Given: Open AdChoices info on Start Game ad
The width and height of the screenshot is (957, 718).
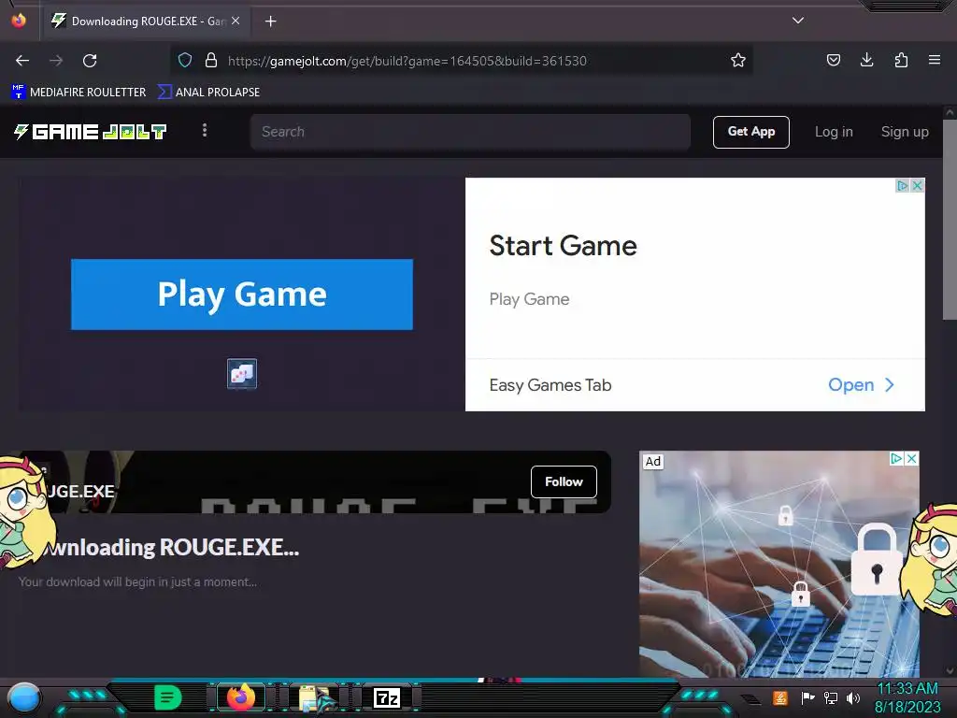Looking at the screenshot, I should [x=902, y=186].
